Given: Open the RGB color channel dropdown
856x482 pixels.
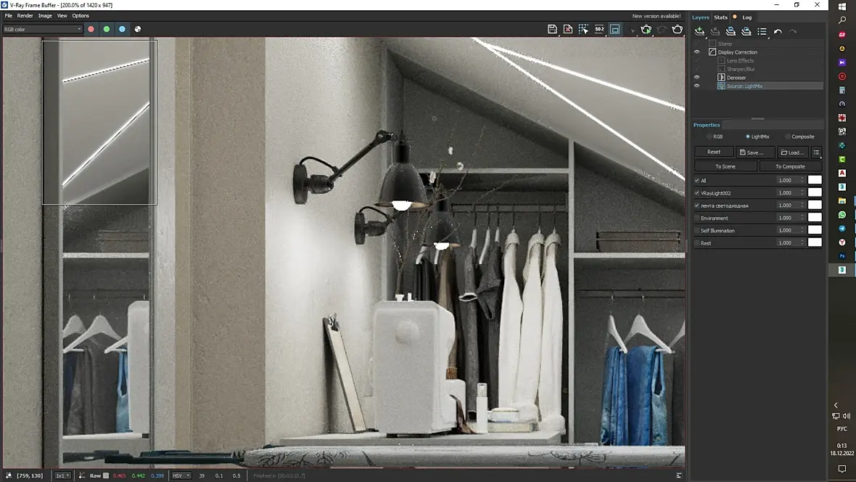Looking at the screenshot, I should [43, 29].
